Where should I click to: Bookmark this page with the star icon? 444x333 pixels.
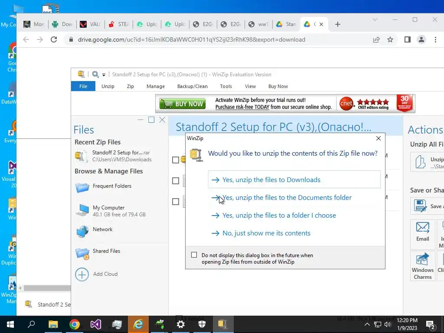(390, 39)
